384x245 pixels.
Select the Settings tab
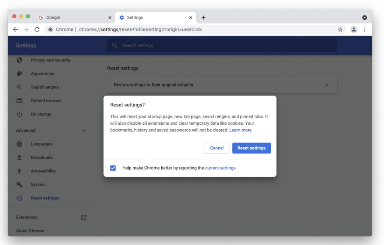156,18
